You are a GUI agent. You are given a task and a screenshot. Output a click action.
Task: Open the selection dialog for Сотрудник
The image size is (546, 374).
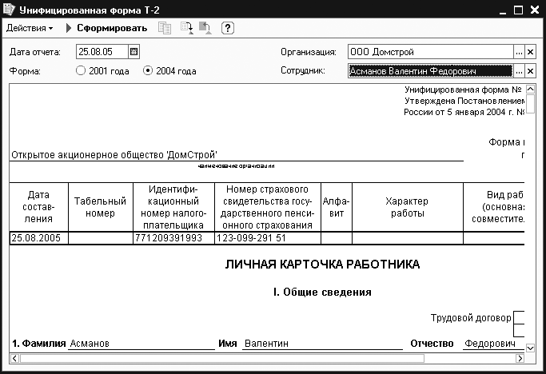(519, 71)
